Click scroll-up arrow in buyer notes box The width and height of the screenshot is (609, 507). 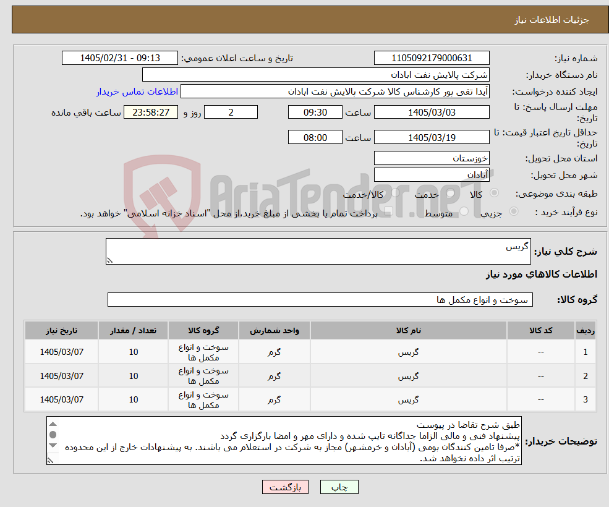[53, 424]
